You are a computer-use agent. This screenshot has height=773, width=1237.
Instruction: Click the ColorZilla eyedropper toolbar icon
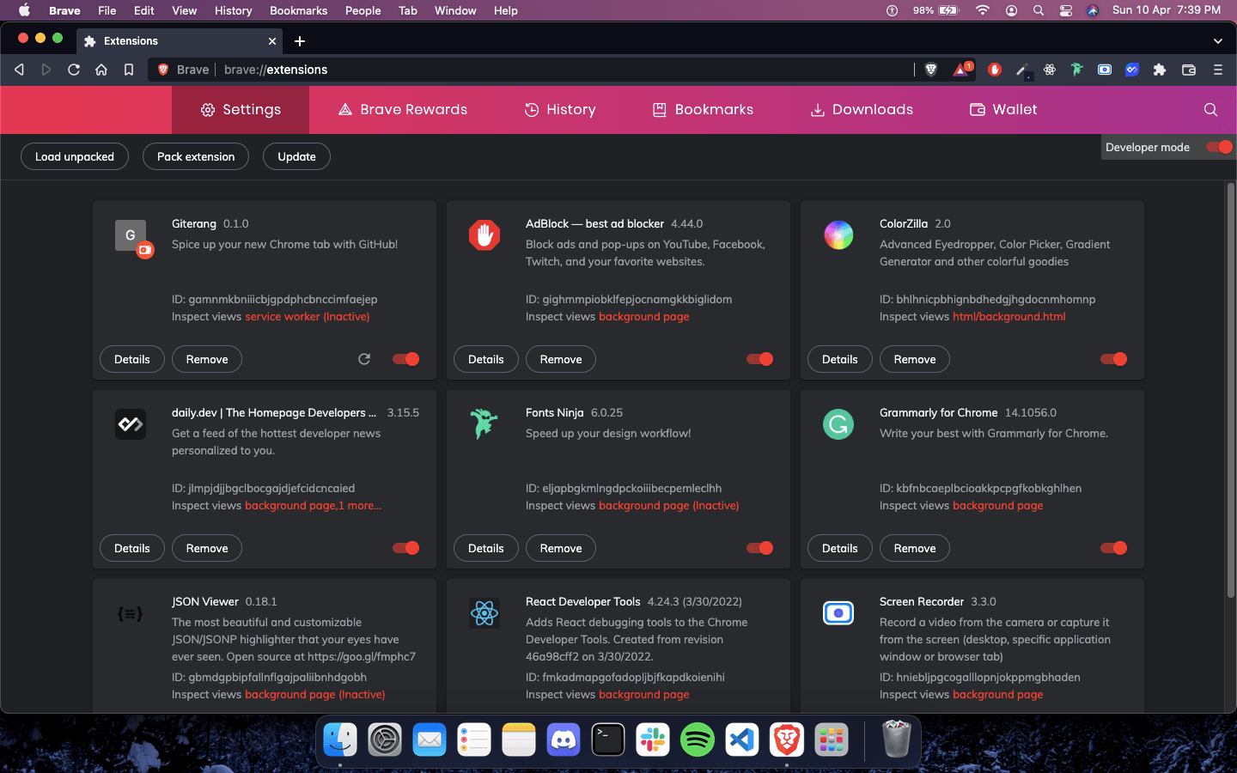1022,70
